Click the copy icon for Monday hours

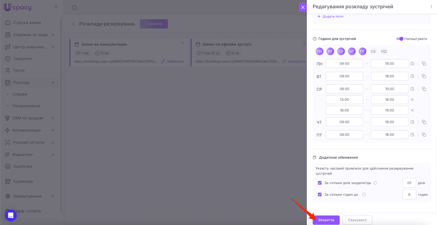[424, 64]
